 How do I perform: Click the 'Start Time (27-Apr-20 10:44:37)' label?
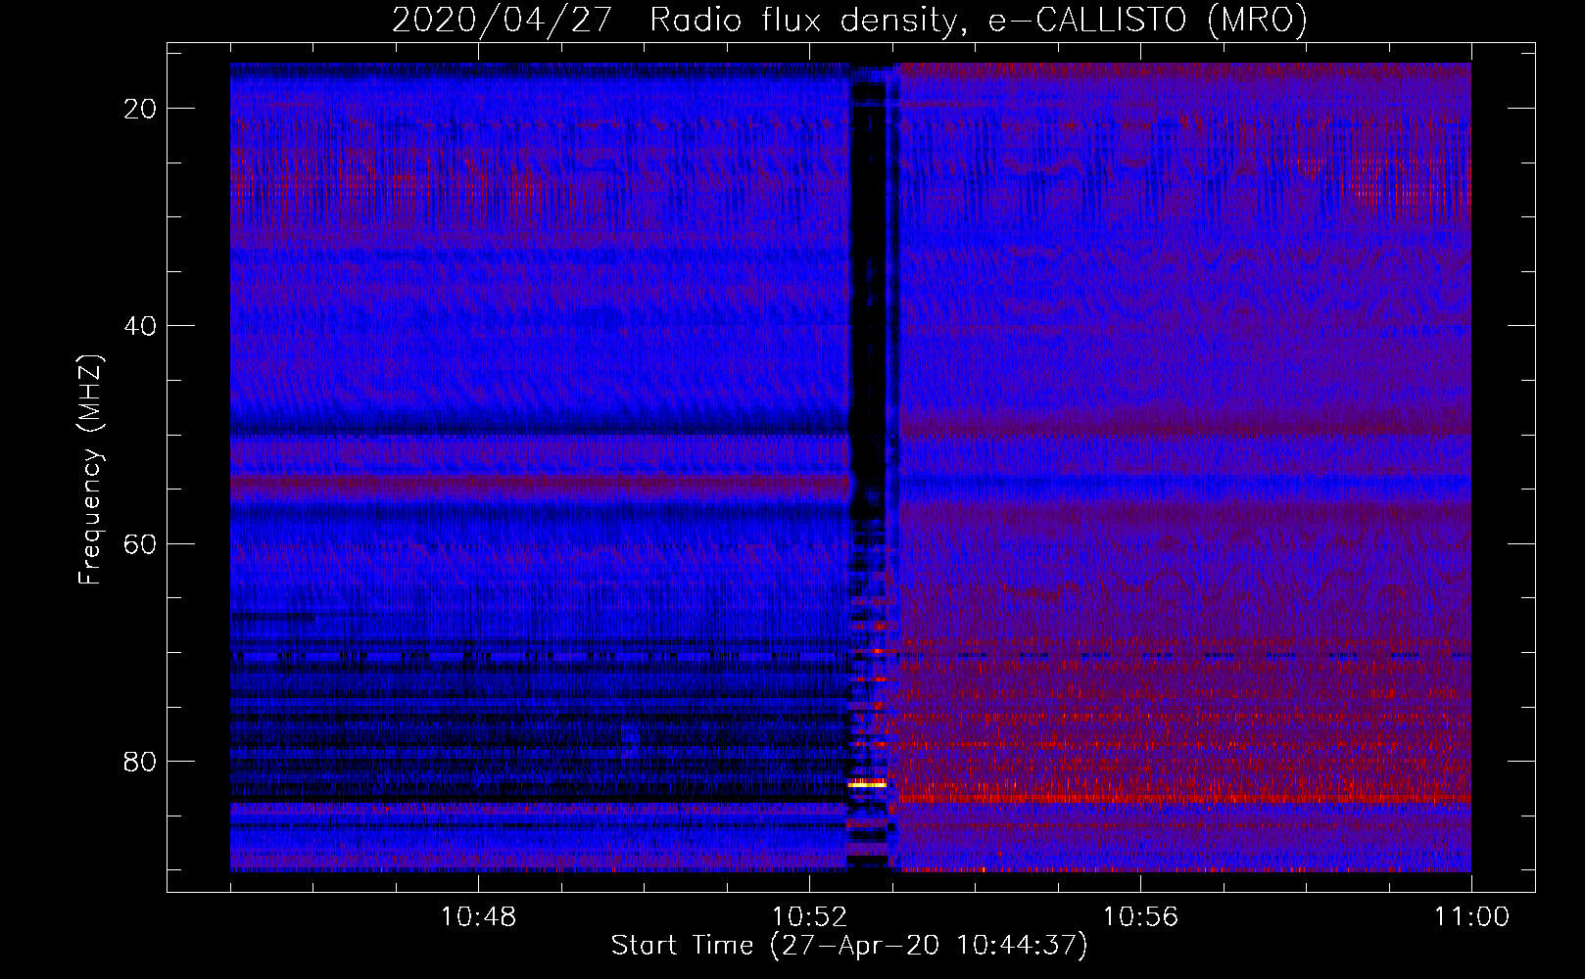coord(849,946)
